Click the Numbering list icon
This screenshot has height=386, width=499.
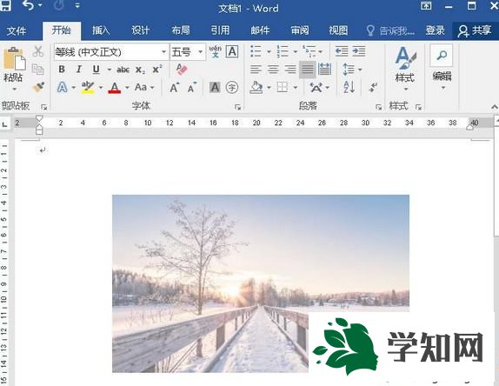pos(283,51)
